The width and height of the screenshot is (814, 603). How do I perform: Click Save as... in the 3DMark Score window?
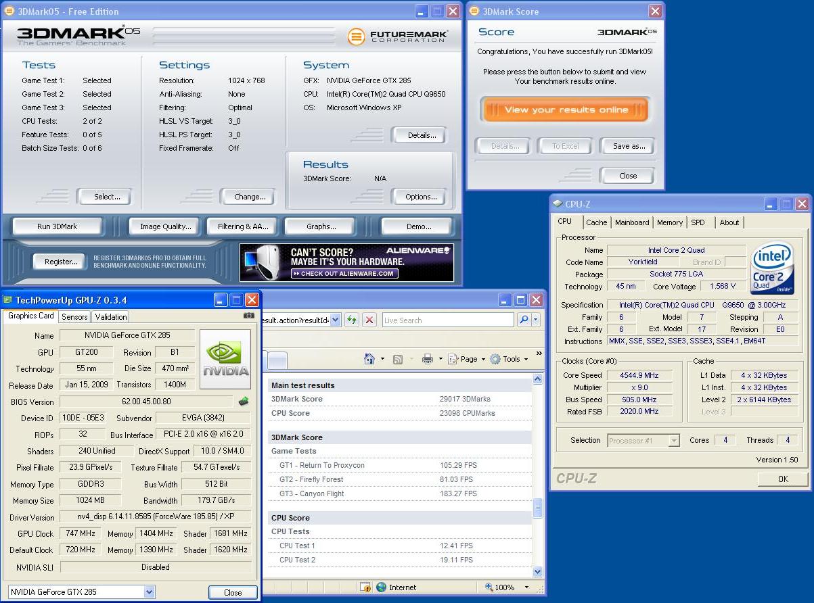point(629,146)
